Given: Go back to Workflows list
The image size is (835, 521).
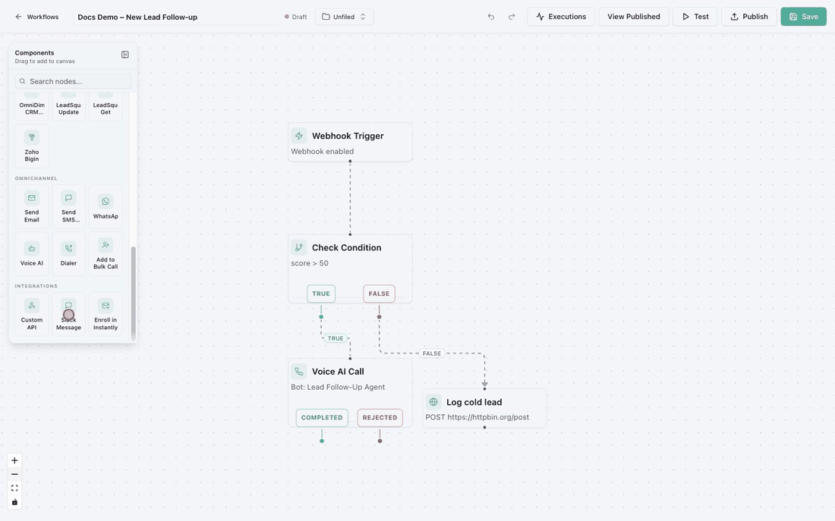Looking at the screenshot, I should pos(36,17).
